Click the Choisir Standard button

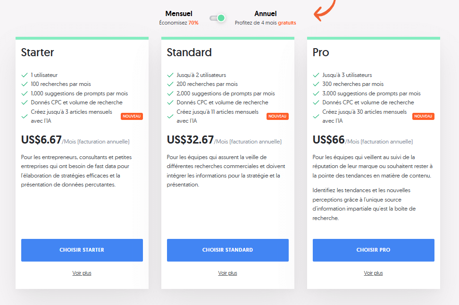point(227,250)
